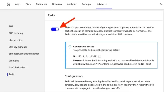Go to SSH key manager
This screenshot has height=92, width=164.
tap(18, 47)
